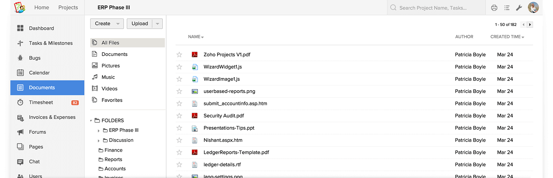This screenshot has width=553, height=178.
Task: Open the LedgerReports-Template.pdf link
Action: click(236, 152)
